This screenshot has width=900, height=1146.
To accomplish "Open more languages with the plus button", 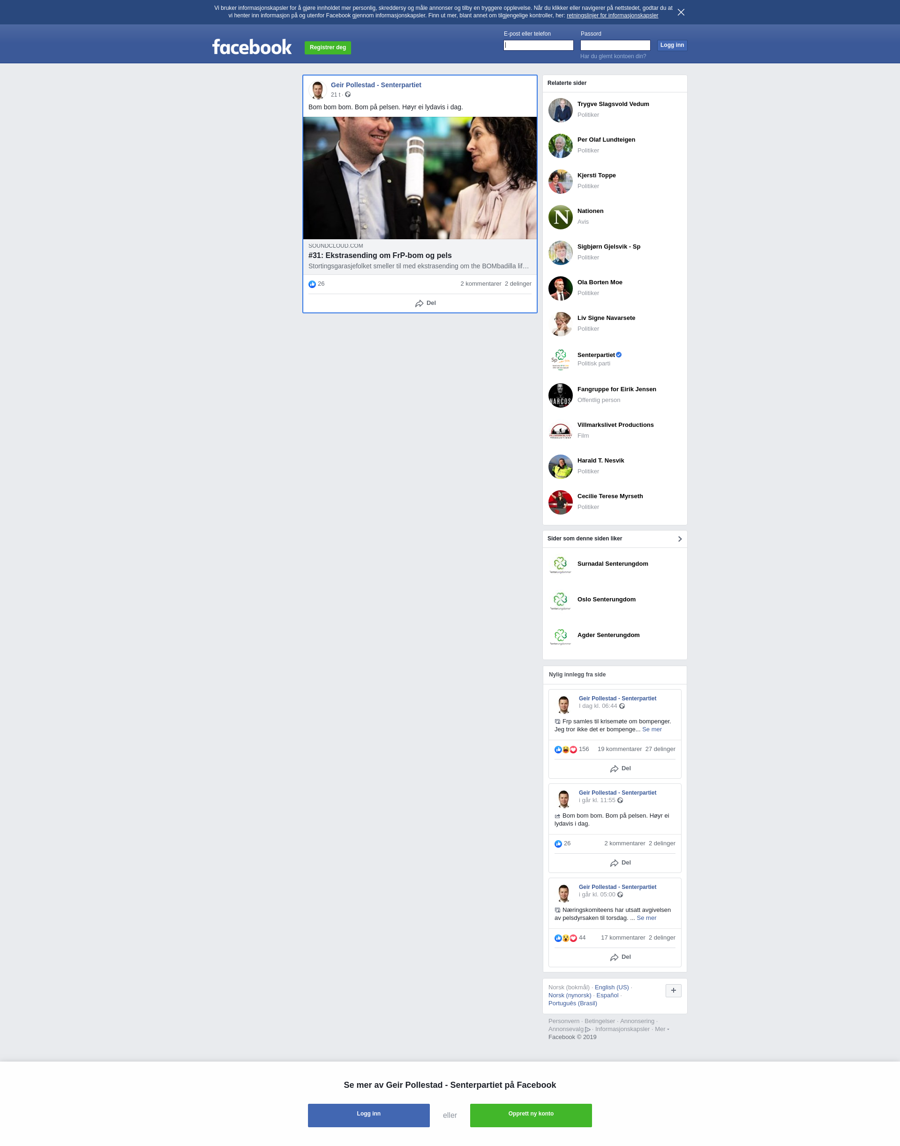I will 673,990.
